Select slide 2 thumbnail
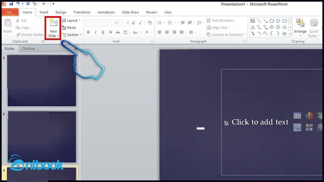Image resolution: width=324 pixels, height=182 pixels. click(42, 137)
